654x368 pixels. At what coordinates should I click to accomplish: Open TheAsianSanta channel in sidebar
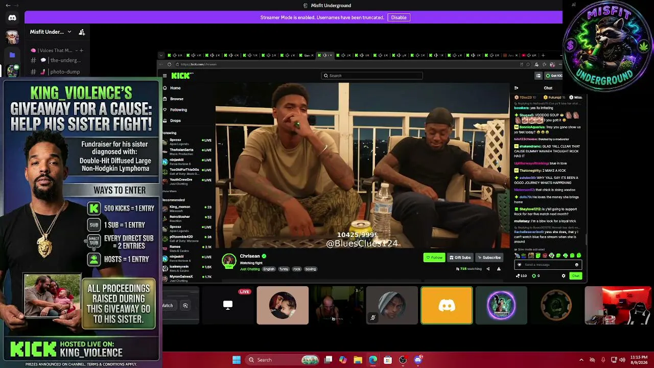187,151
